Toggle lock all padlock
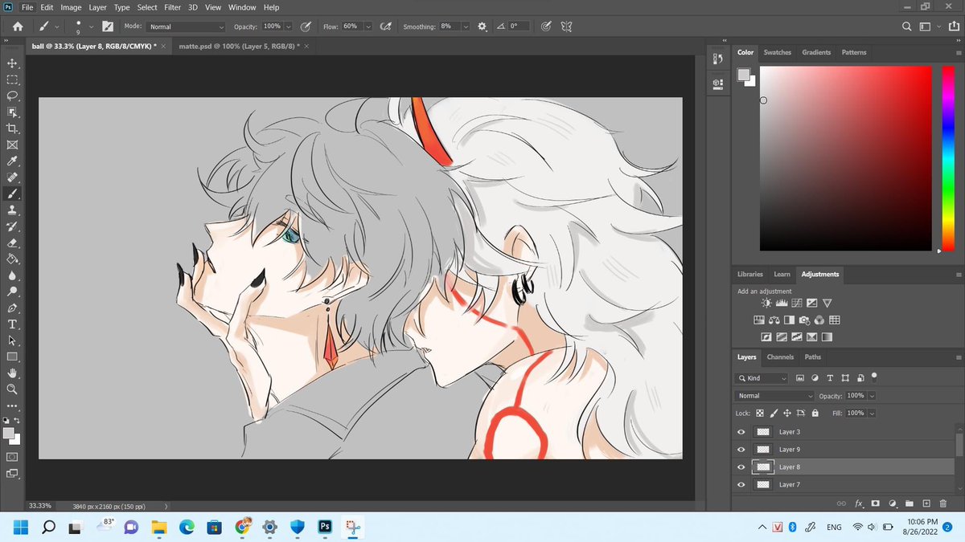Viewport: 965px width, 542px height. (x=815, y=413)
